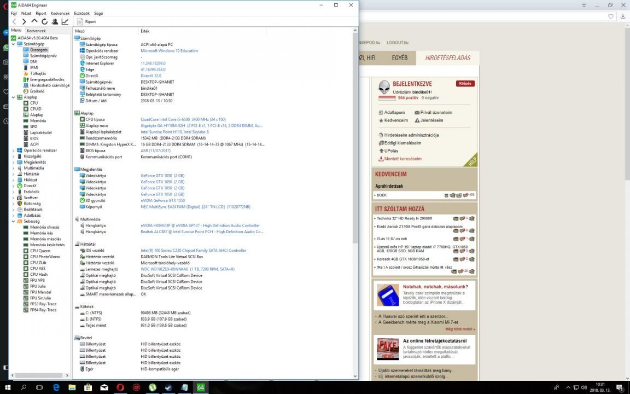Click the browser downloads icon
This screenshot has height=394, width=630.
click(x=623, y=16)
